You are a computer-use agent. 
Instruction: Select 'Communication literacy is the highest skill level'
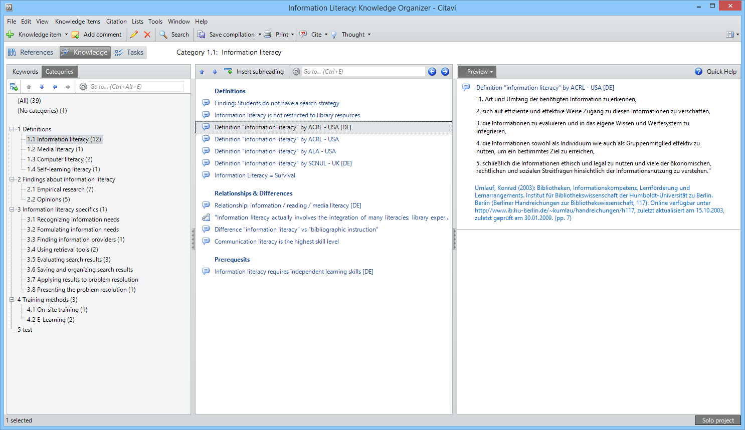tap(277, 242)
